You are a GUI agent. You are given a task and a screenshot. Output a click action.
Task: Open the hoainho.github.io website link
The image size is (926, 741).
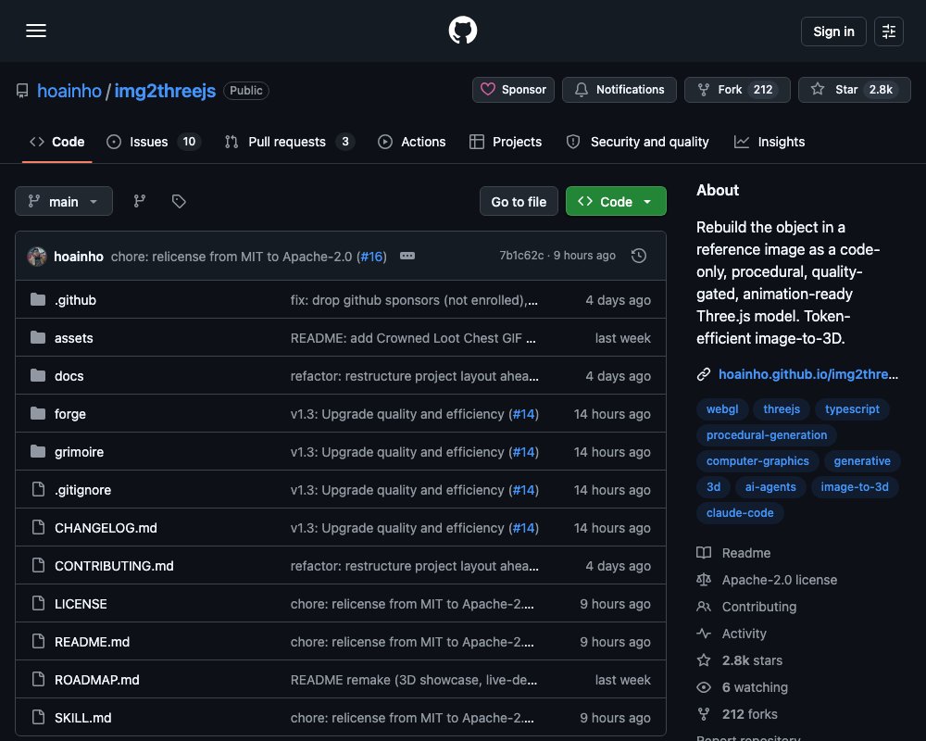[x=807, y=374]
